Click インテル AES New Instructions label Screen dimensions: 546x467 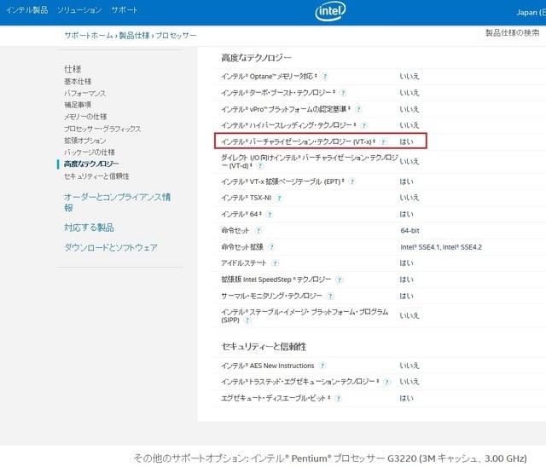tap(267, 366)
